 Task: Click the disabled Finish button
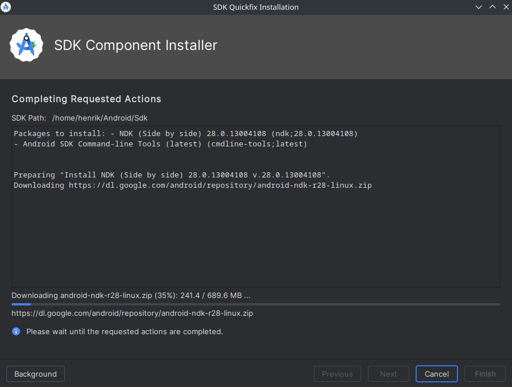(485, 374)
